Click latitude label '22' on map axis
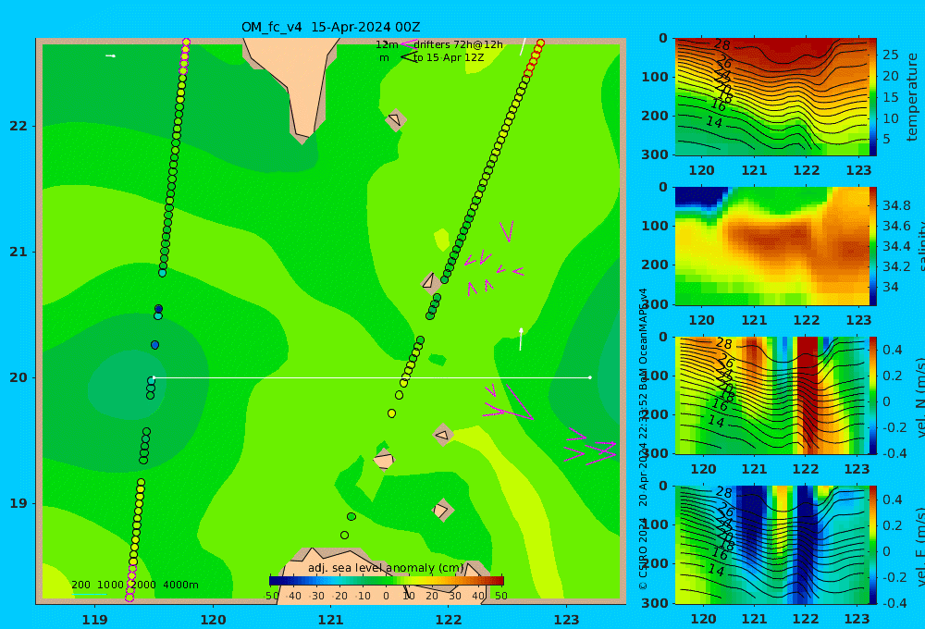Image resolution: width=925 pixels, height=629 pixels. 18,127
